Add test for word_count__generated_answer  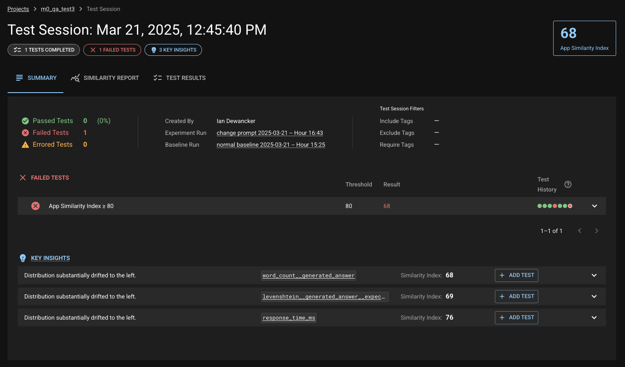tap(516, 275)
